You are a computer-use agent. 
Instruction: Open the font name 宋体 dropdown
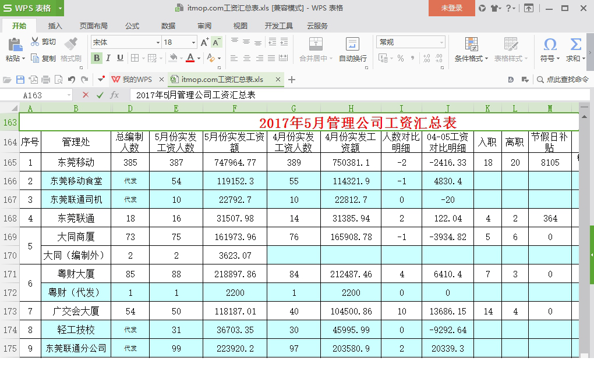(158, 42)
